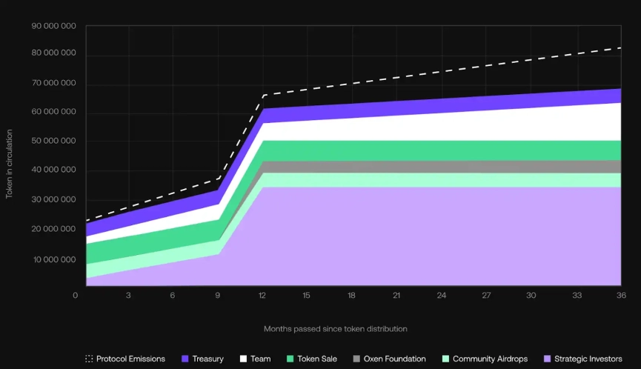Viewport: 641px width, 369px height.
Task: Click the white Team legend swatch
Action: pos(243,359)
